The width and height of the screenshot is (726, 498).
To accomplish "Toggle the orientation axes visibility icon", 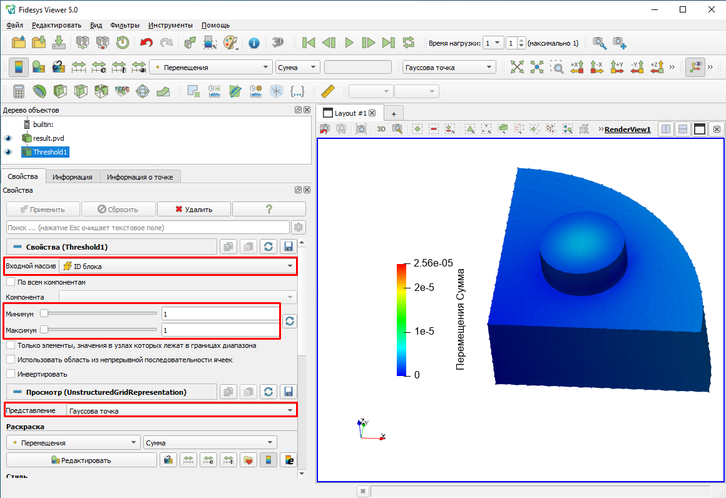I will click(x=695, y=67).
